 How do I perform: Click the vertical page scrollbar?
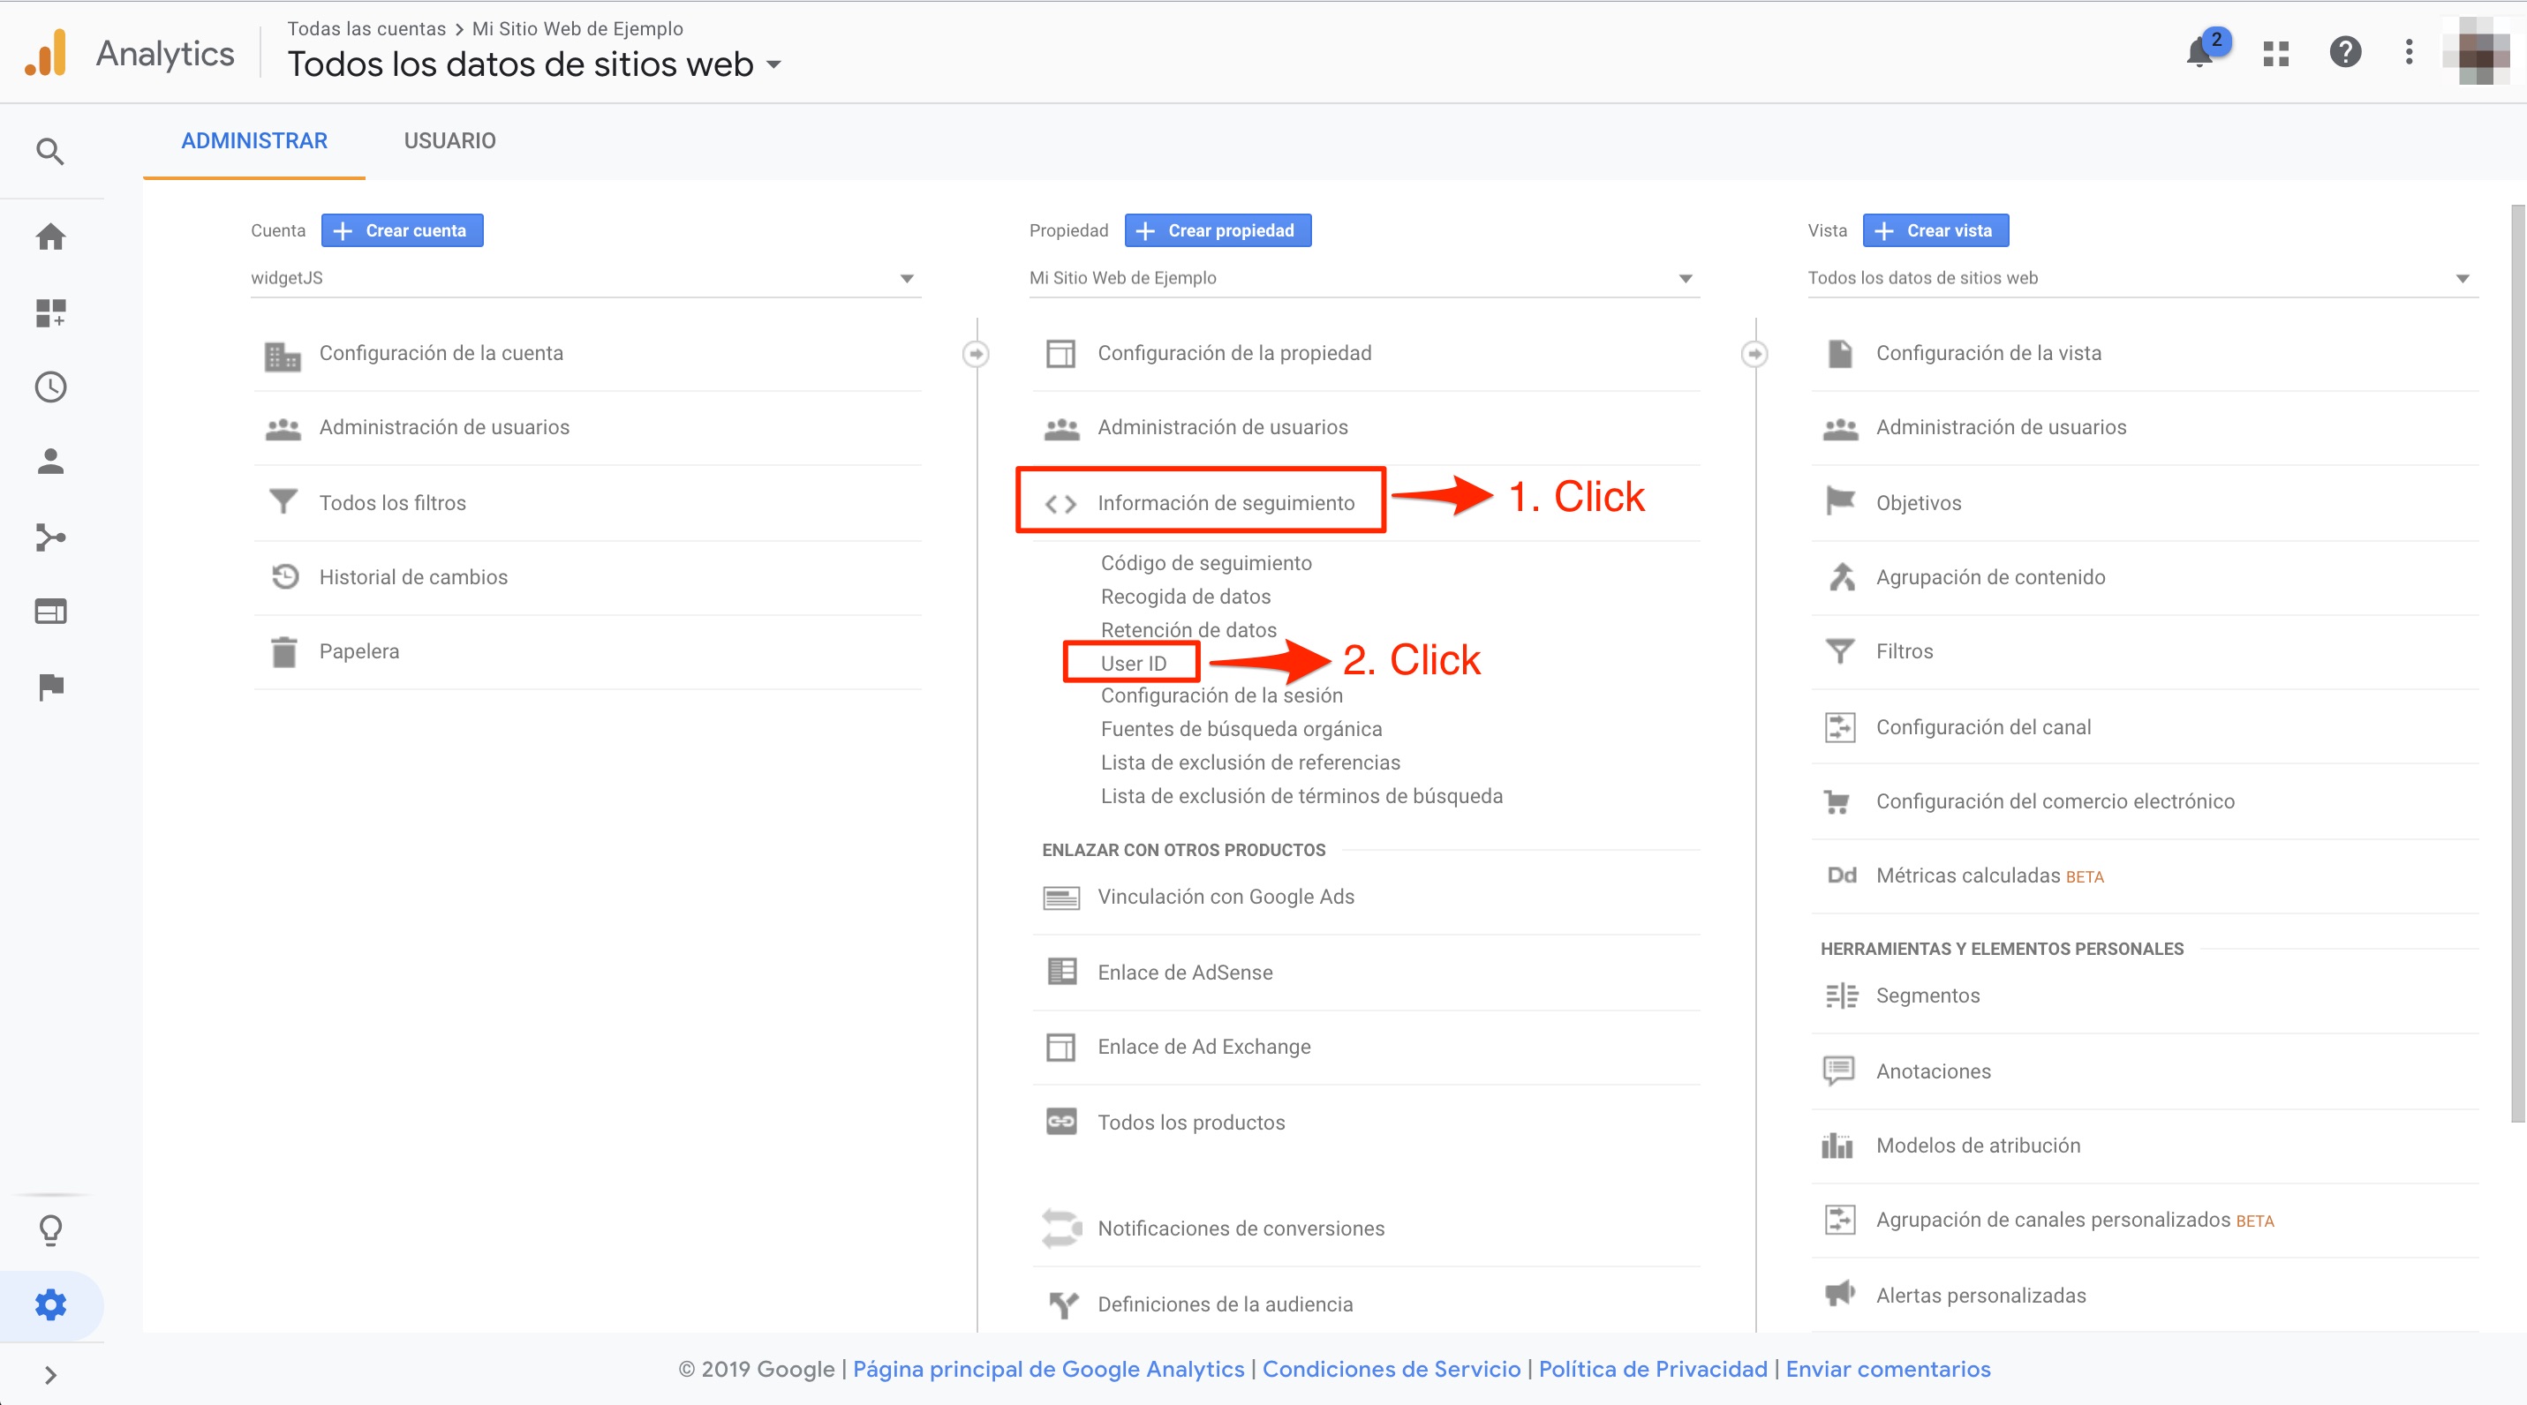[2516, 663]
